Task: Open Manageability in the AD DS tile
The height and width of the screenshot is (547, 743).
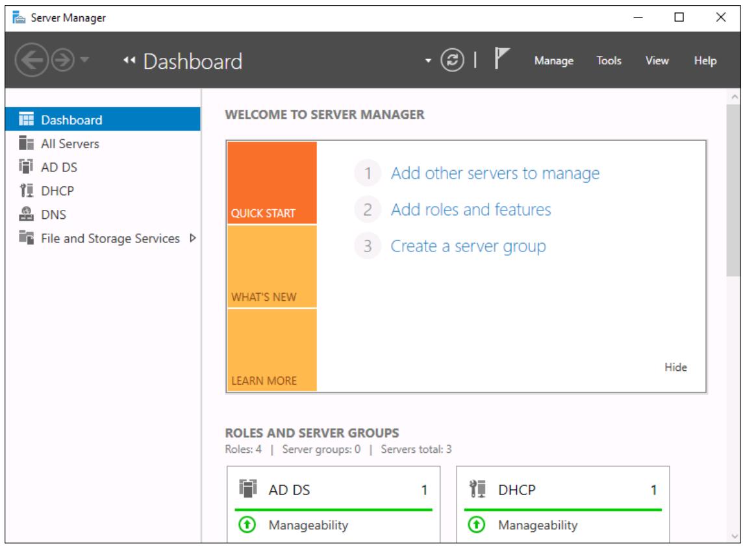Action: point(309,525)
